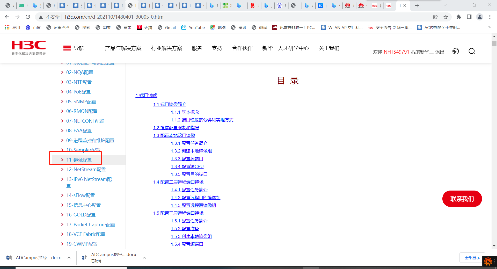The height and width of the screenshot is (269, 497).
Task: Open the 1.3.2 创建本地镜像组 link
Action: pyautogui.click(x=191, y=151)
